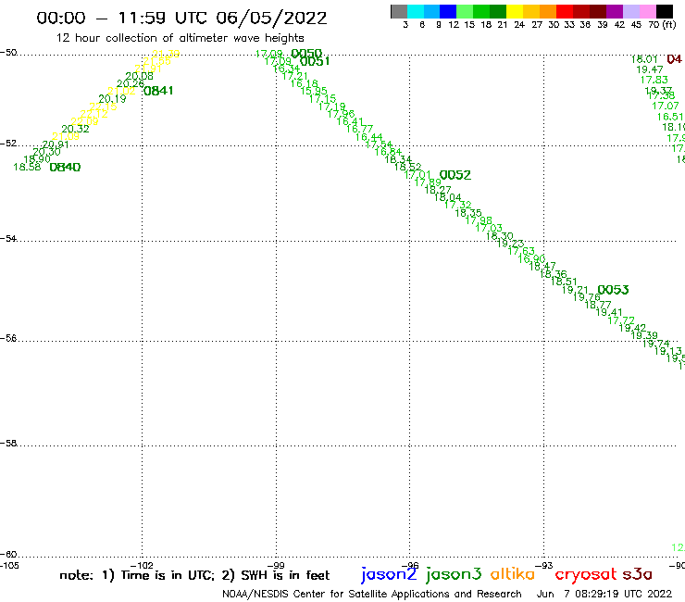The image size is (685, 602).
Task: Click the Jun 7 08:29:19 UTC timestamp
Action: (x=604, y=595)
